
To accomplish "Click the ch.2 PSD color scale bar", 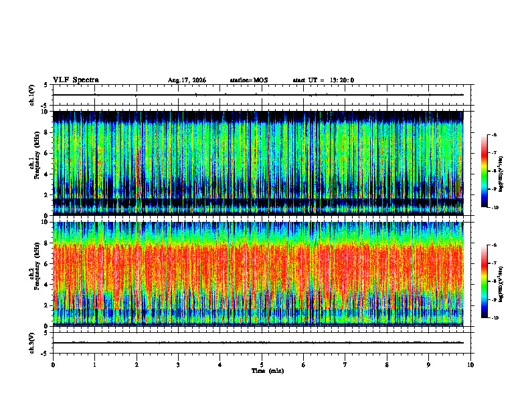I will tap(484, 281).
